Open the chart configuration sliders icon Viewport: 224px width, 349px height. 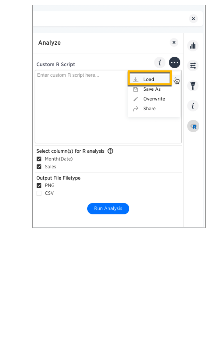tap(193, 66)
